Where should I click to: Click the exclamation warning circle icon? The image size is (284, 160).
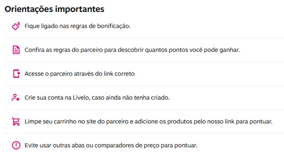coord(16,145)
